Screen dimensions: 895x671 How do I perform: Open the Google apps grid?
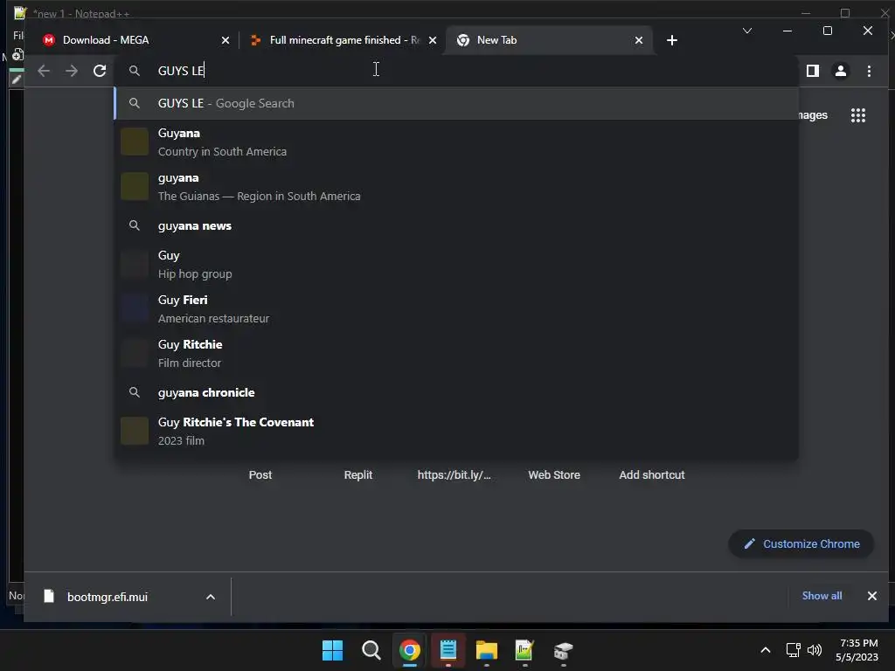coord(858,115)
